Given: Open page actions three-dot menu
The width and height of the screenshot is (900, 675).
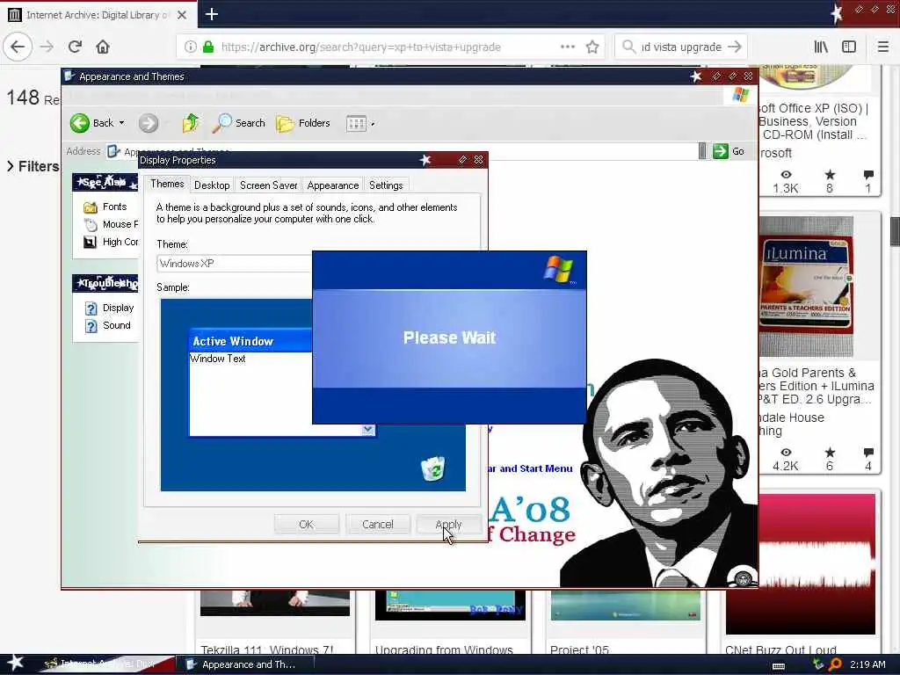Looking at the screenshot, I should pyautogui.click(x=567, y=47).
